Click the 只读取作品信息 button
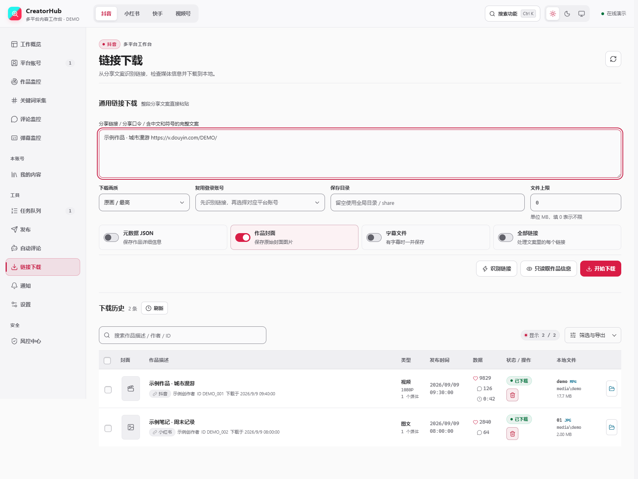 click(549, 269)
